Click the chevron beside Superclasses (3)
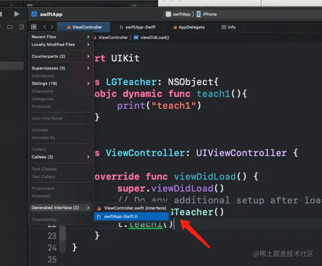The height and width of the screenshot is (266, 322). (x=88, y=68)
